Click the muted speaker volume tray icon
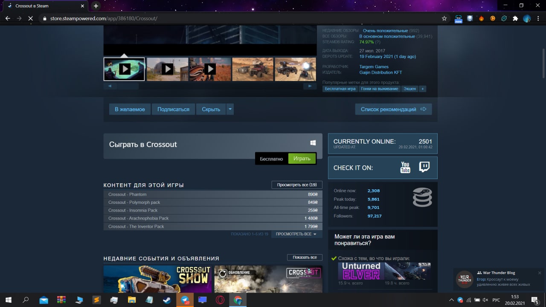 (x=485, y=300)
